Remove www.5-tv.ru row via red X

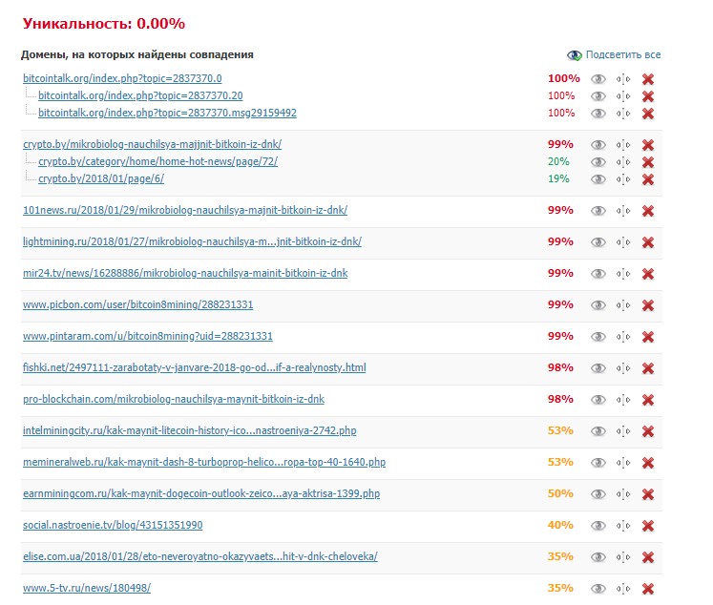pos(648,589)
